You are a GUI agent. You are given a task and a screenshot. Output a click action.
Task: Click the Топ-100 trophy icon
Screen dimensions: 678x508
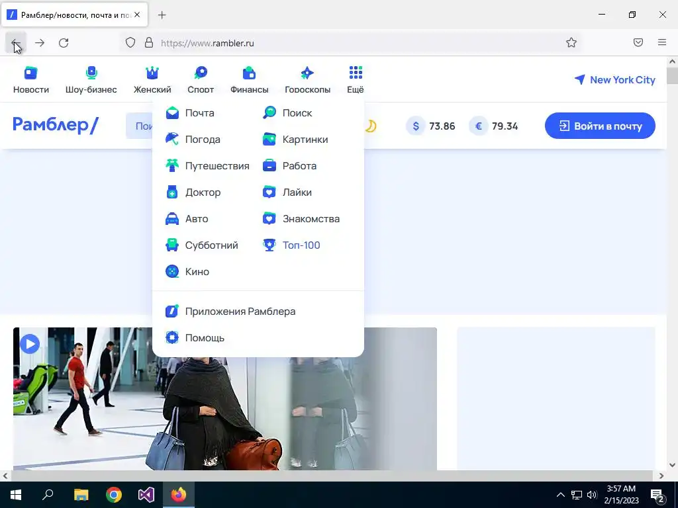coord(269,245)
